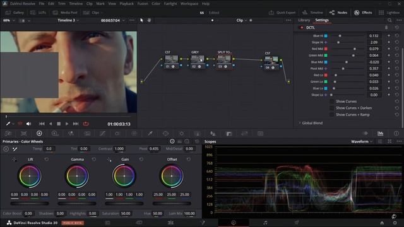Open the Color menu

156,4
